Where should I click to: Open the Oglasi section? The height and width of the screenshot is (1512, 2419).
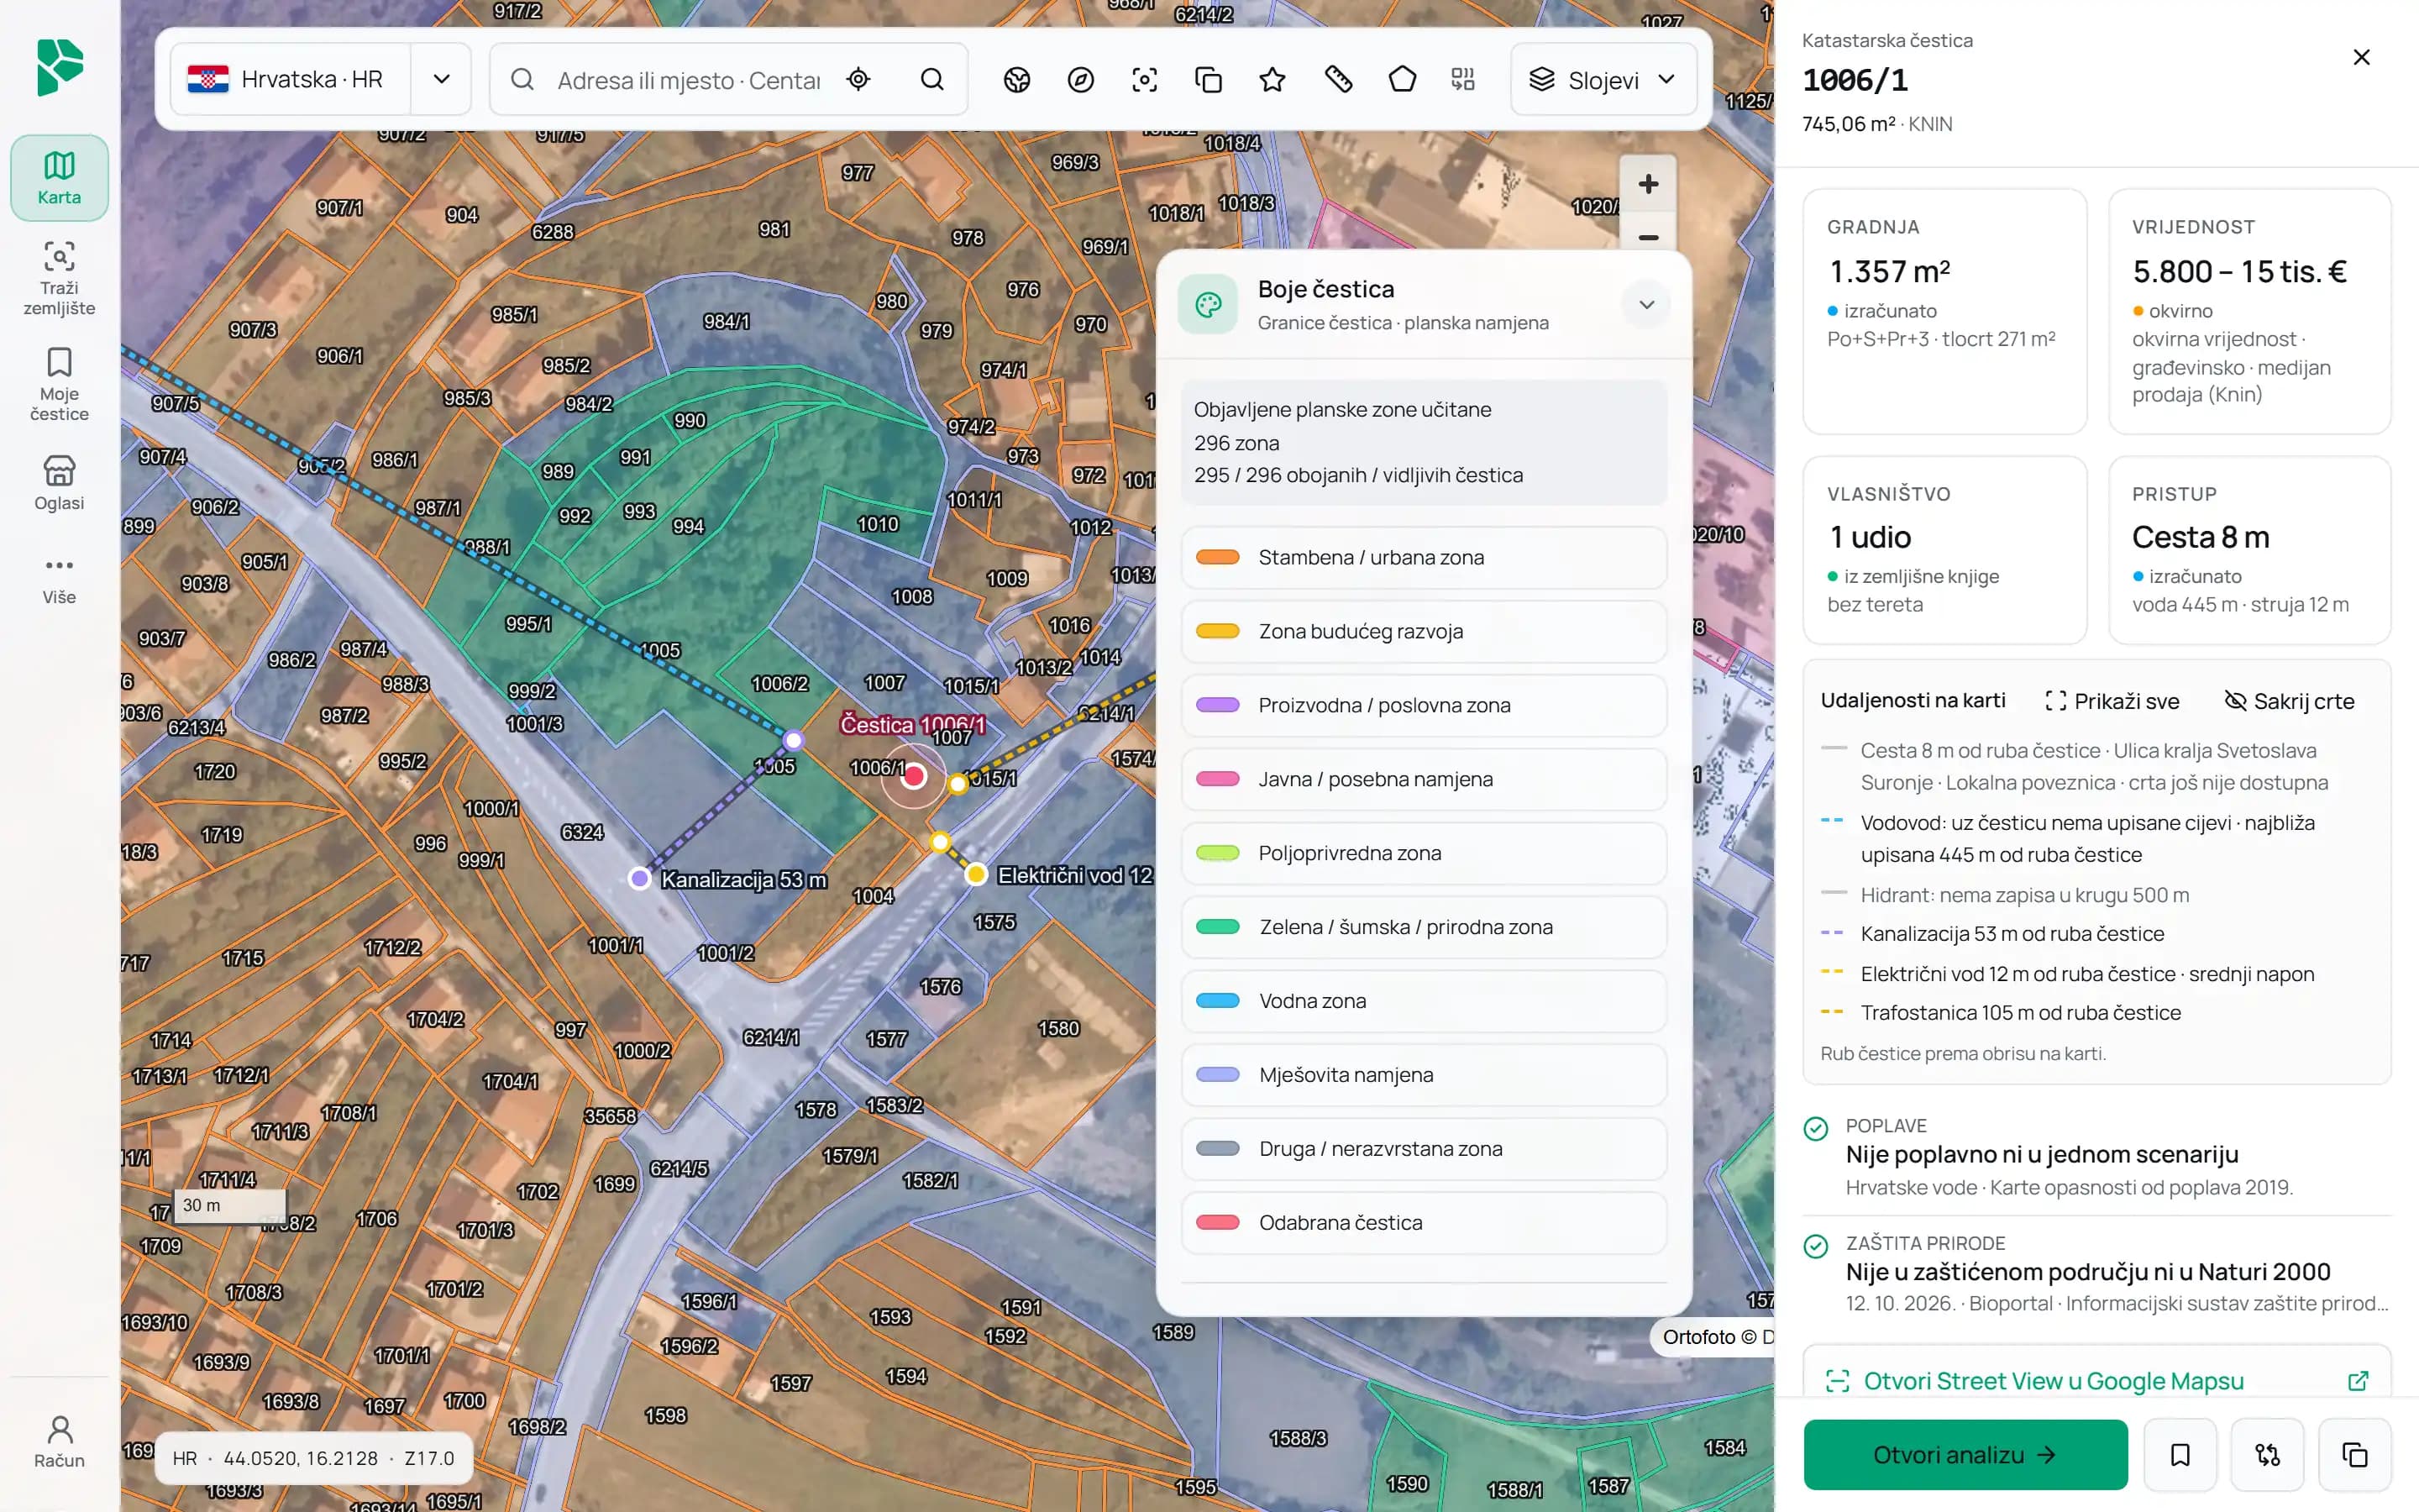[59, 483]
